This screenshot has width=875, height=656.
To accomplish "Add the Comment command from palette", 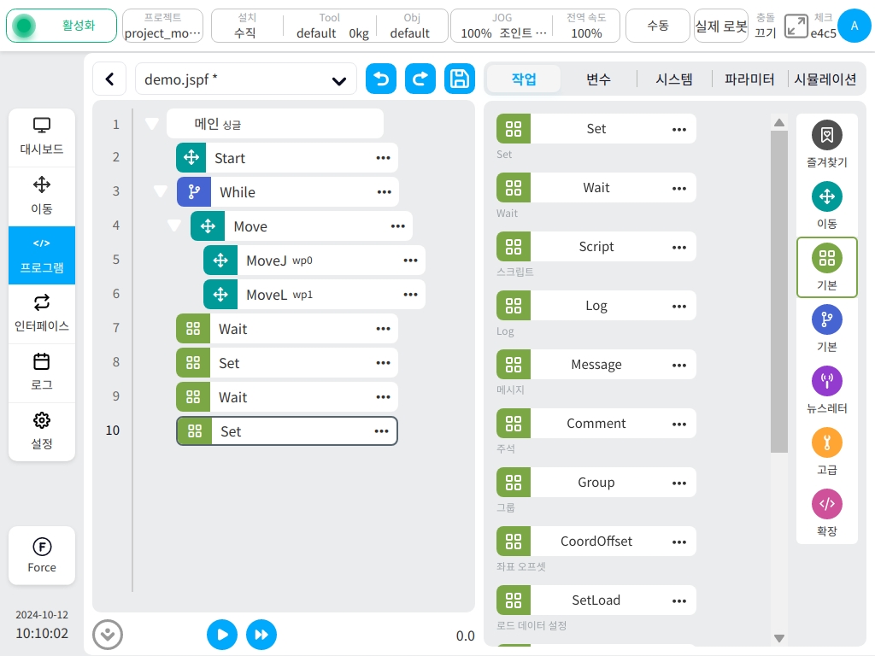I will tap(596, 424).
